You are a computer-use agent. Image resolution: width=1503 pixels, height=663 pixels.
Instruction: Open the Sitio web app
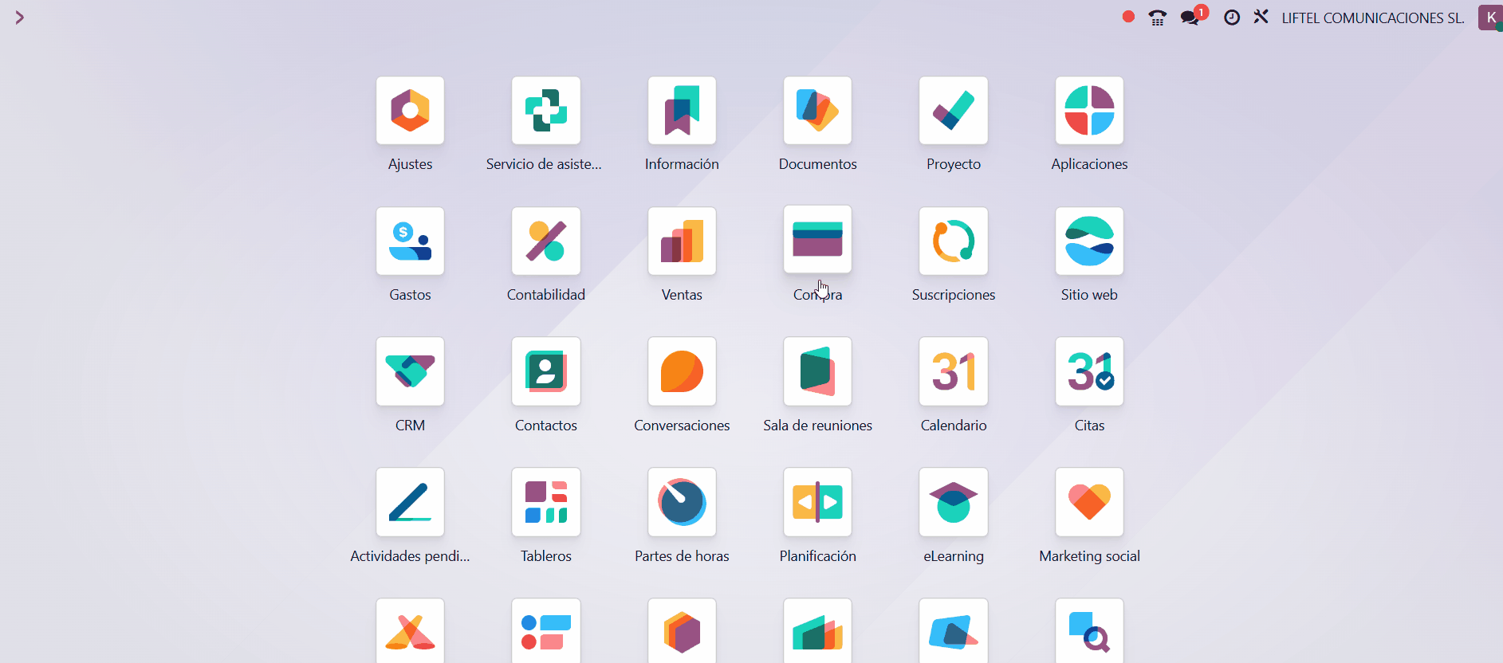coord(1089,241)
